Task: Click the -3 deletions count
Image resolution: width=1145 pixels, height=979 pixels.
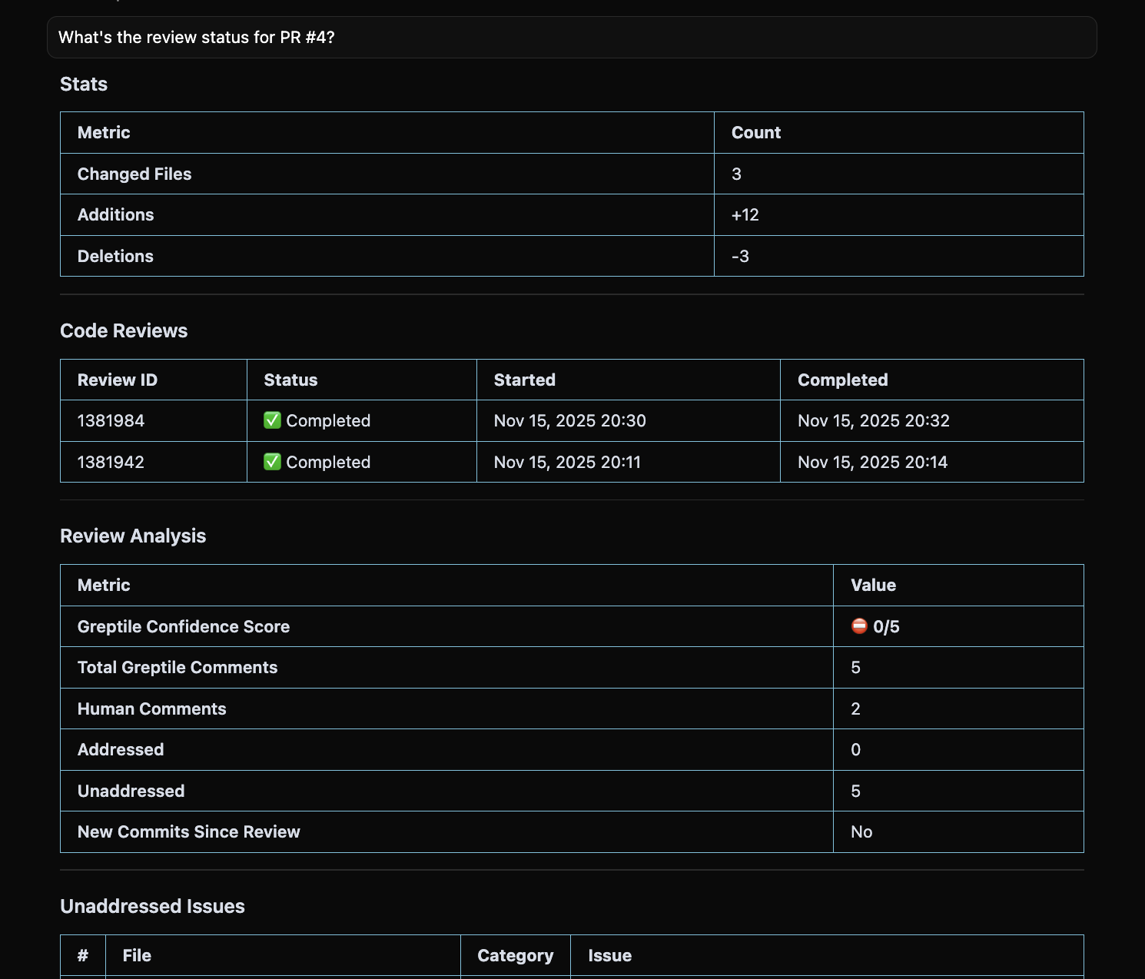Action: [x=740, y=257]
